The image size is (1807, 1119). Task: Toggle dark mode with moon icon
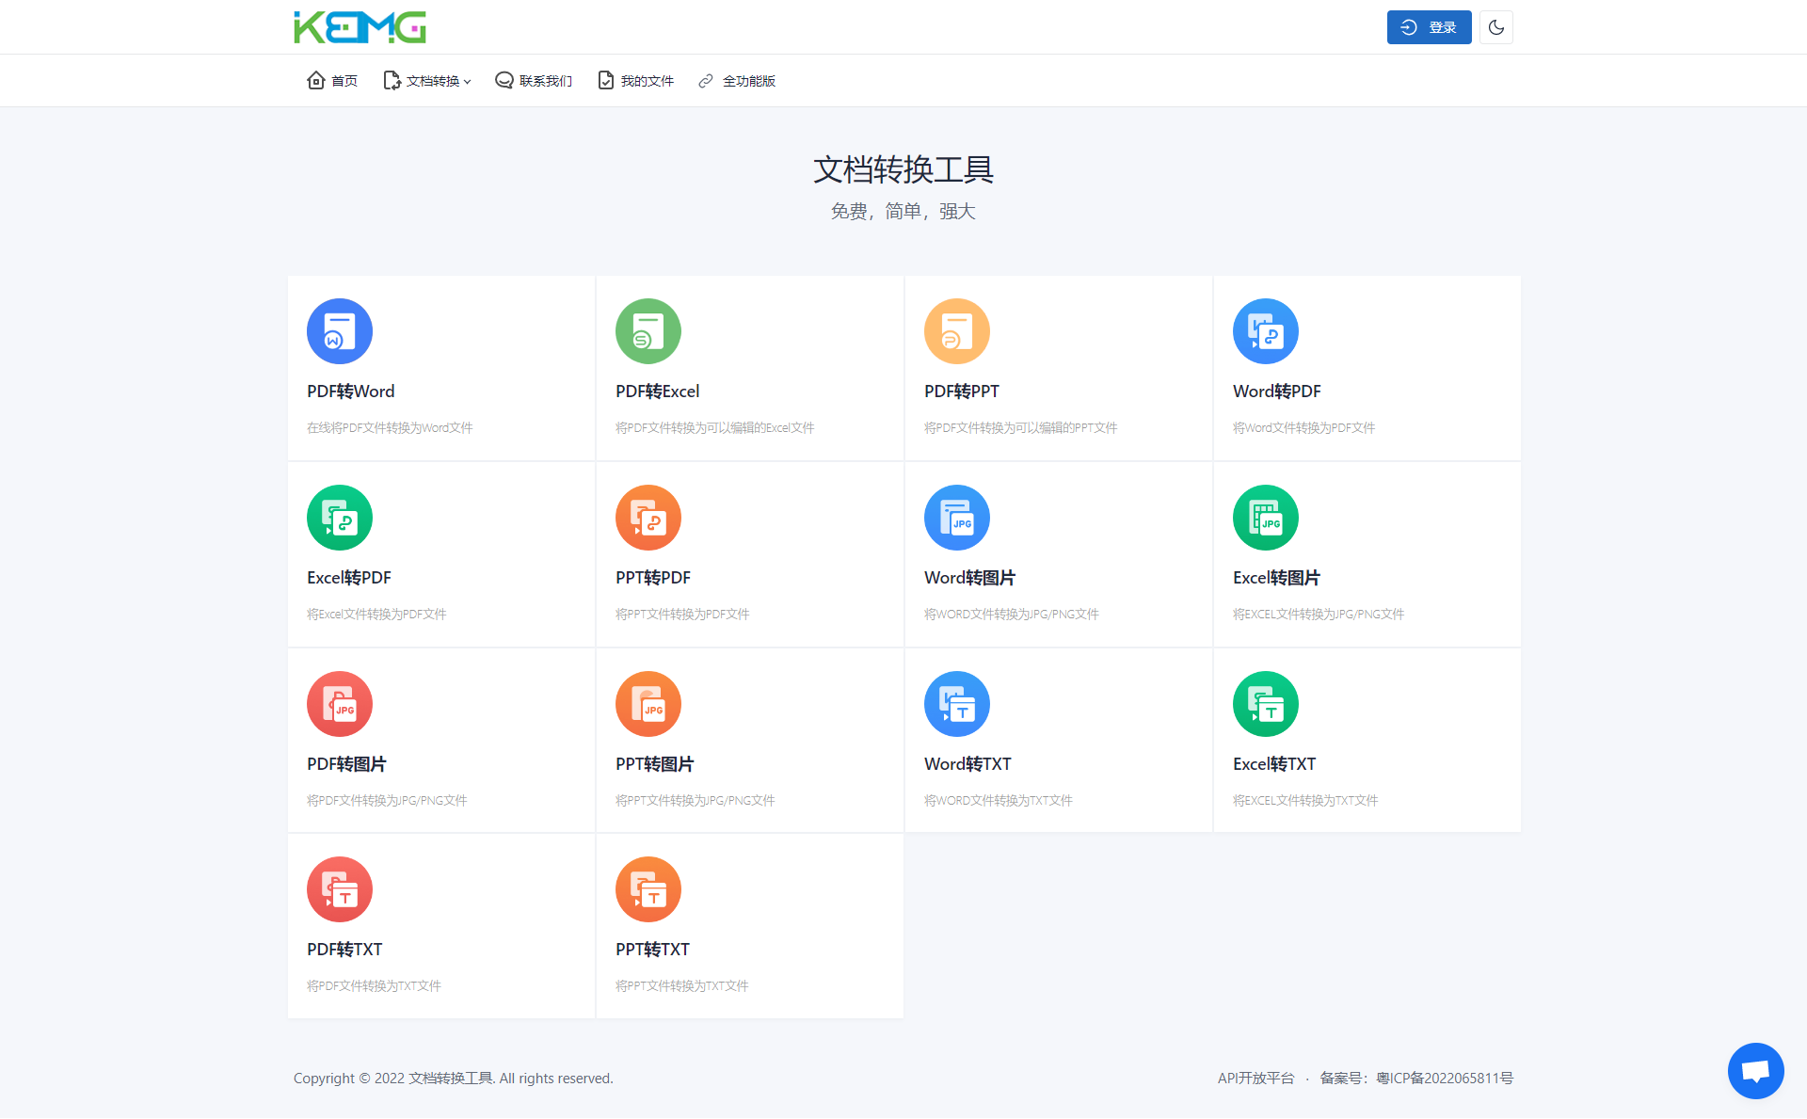pyautogui.click(x=1495, y=27)
